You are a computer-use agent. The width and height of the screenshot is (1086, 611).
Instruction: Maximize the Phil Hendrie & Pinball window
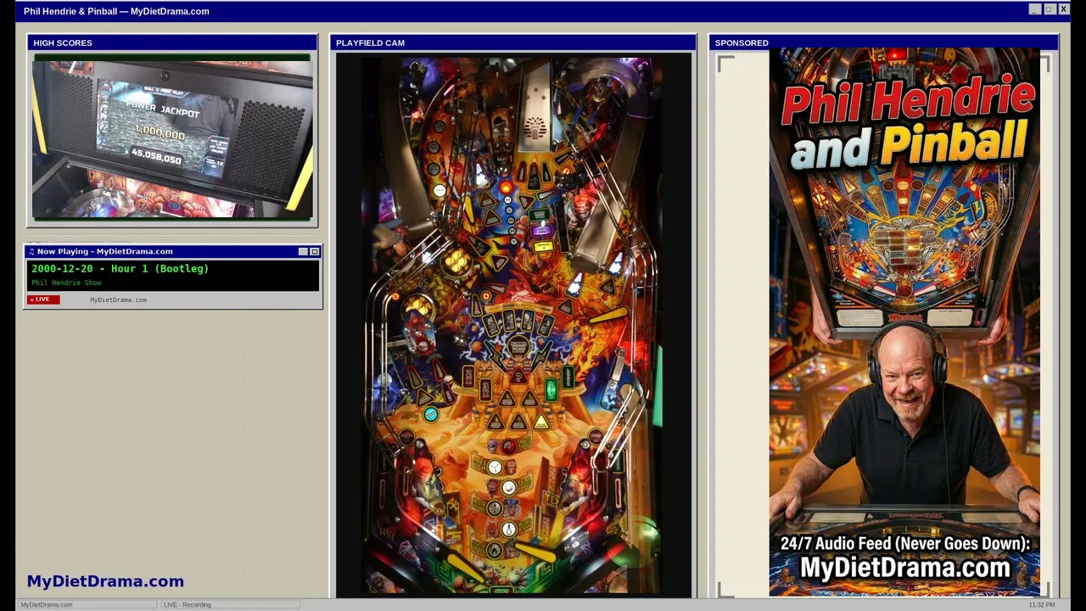[x=1049, y=9]
